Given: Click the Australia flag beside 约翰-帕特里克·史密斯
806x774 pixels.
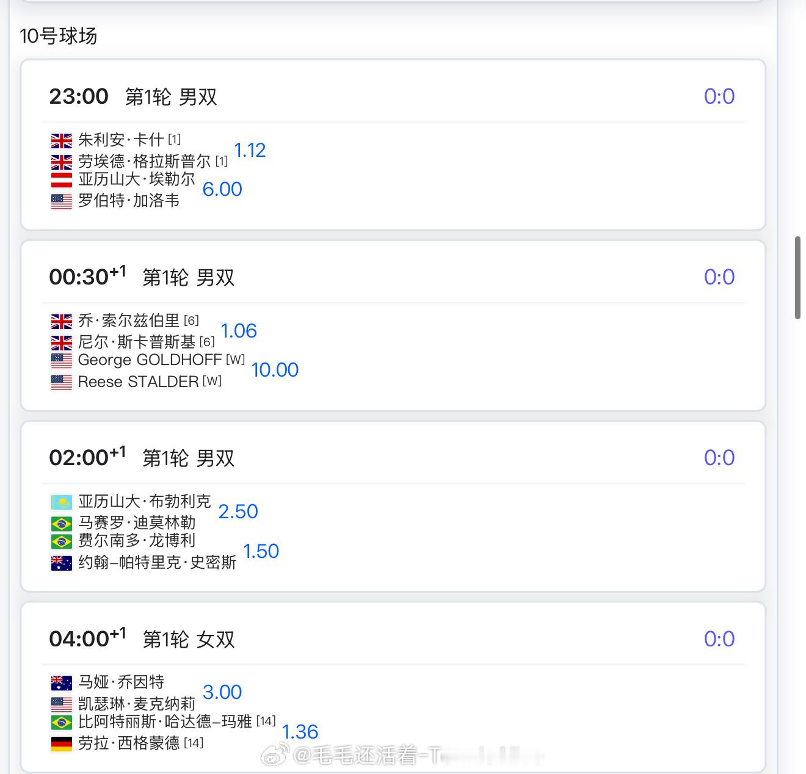Looking at the screenshot, I should (x=62, y=563).
